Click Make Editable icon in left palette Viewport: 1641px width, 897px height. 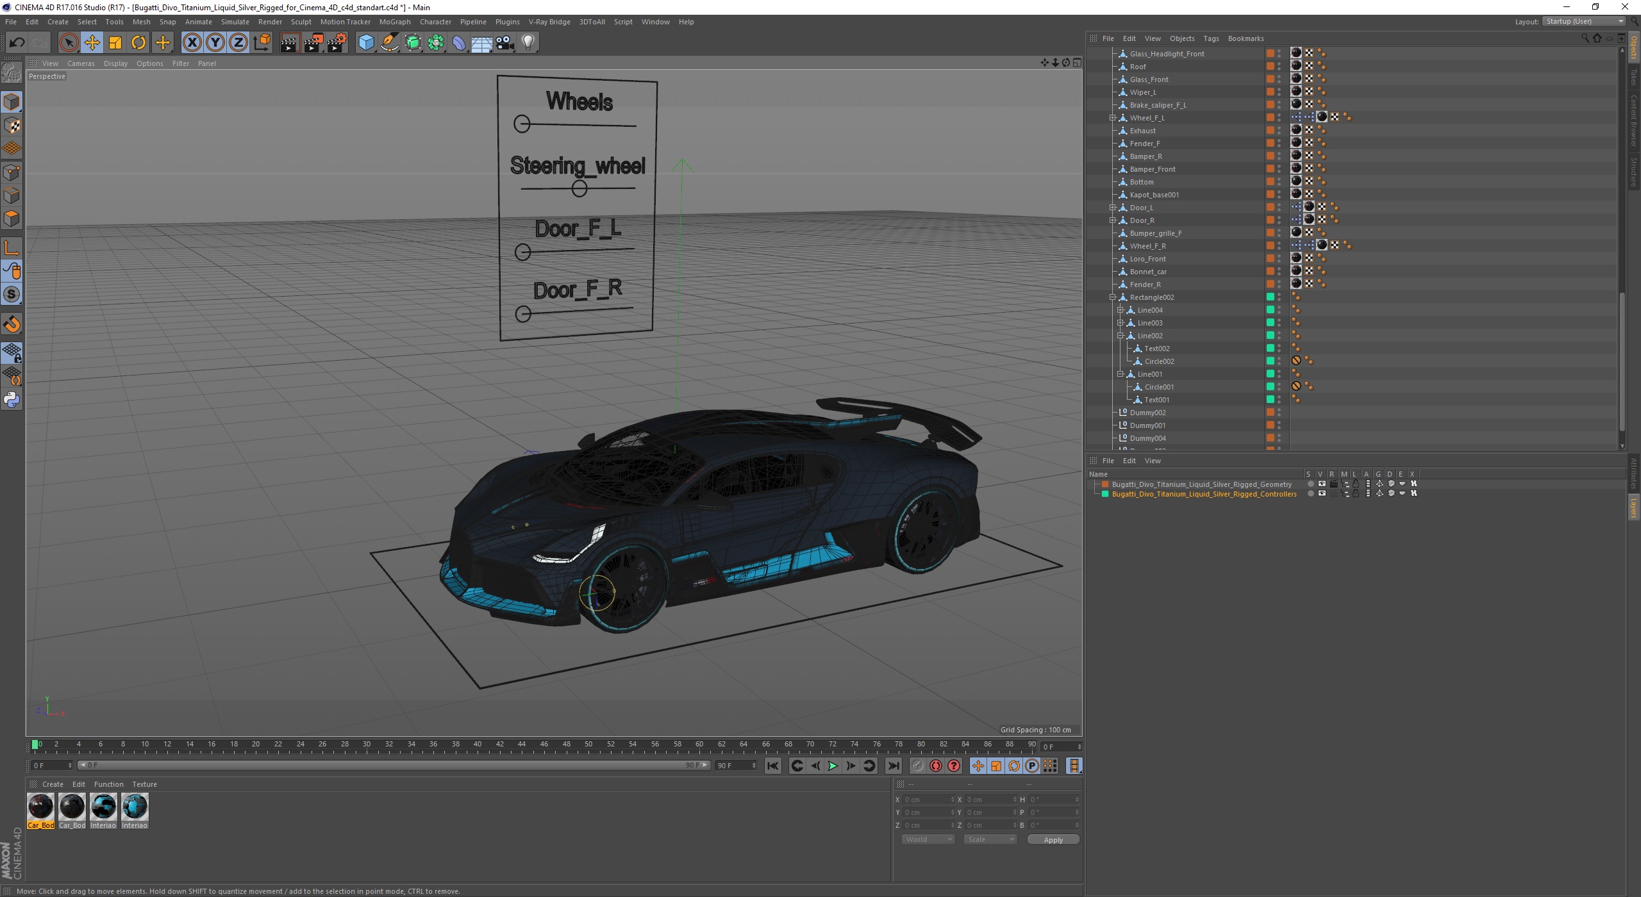click(x=12, y=73)
